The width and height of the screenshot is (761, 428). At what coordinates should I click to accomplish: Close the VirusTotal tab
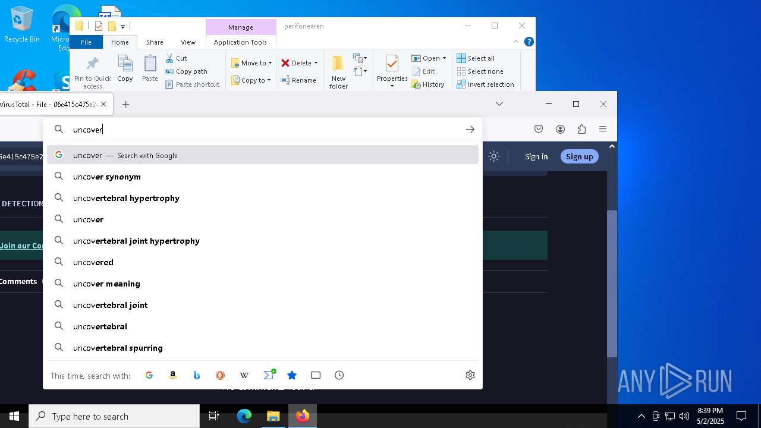(103, 104)
